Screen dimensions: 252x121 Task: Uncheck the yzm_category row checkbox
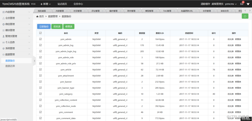pyautogui.click(x=40, y=94)
